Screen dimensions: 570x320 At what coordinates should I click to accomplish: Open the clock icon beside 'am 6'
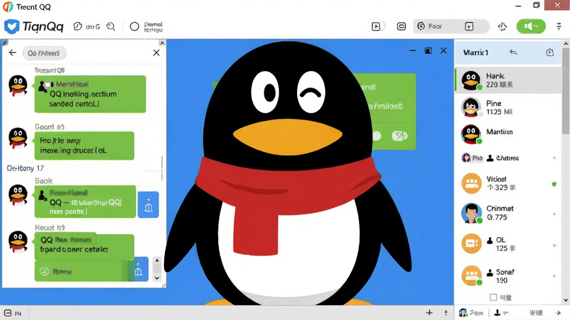pos(77,26)
